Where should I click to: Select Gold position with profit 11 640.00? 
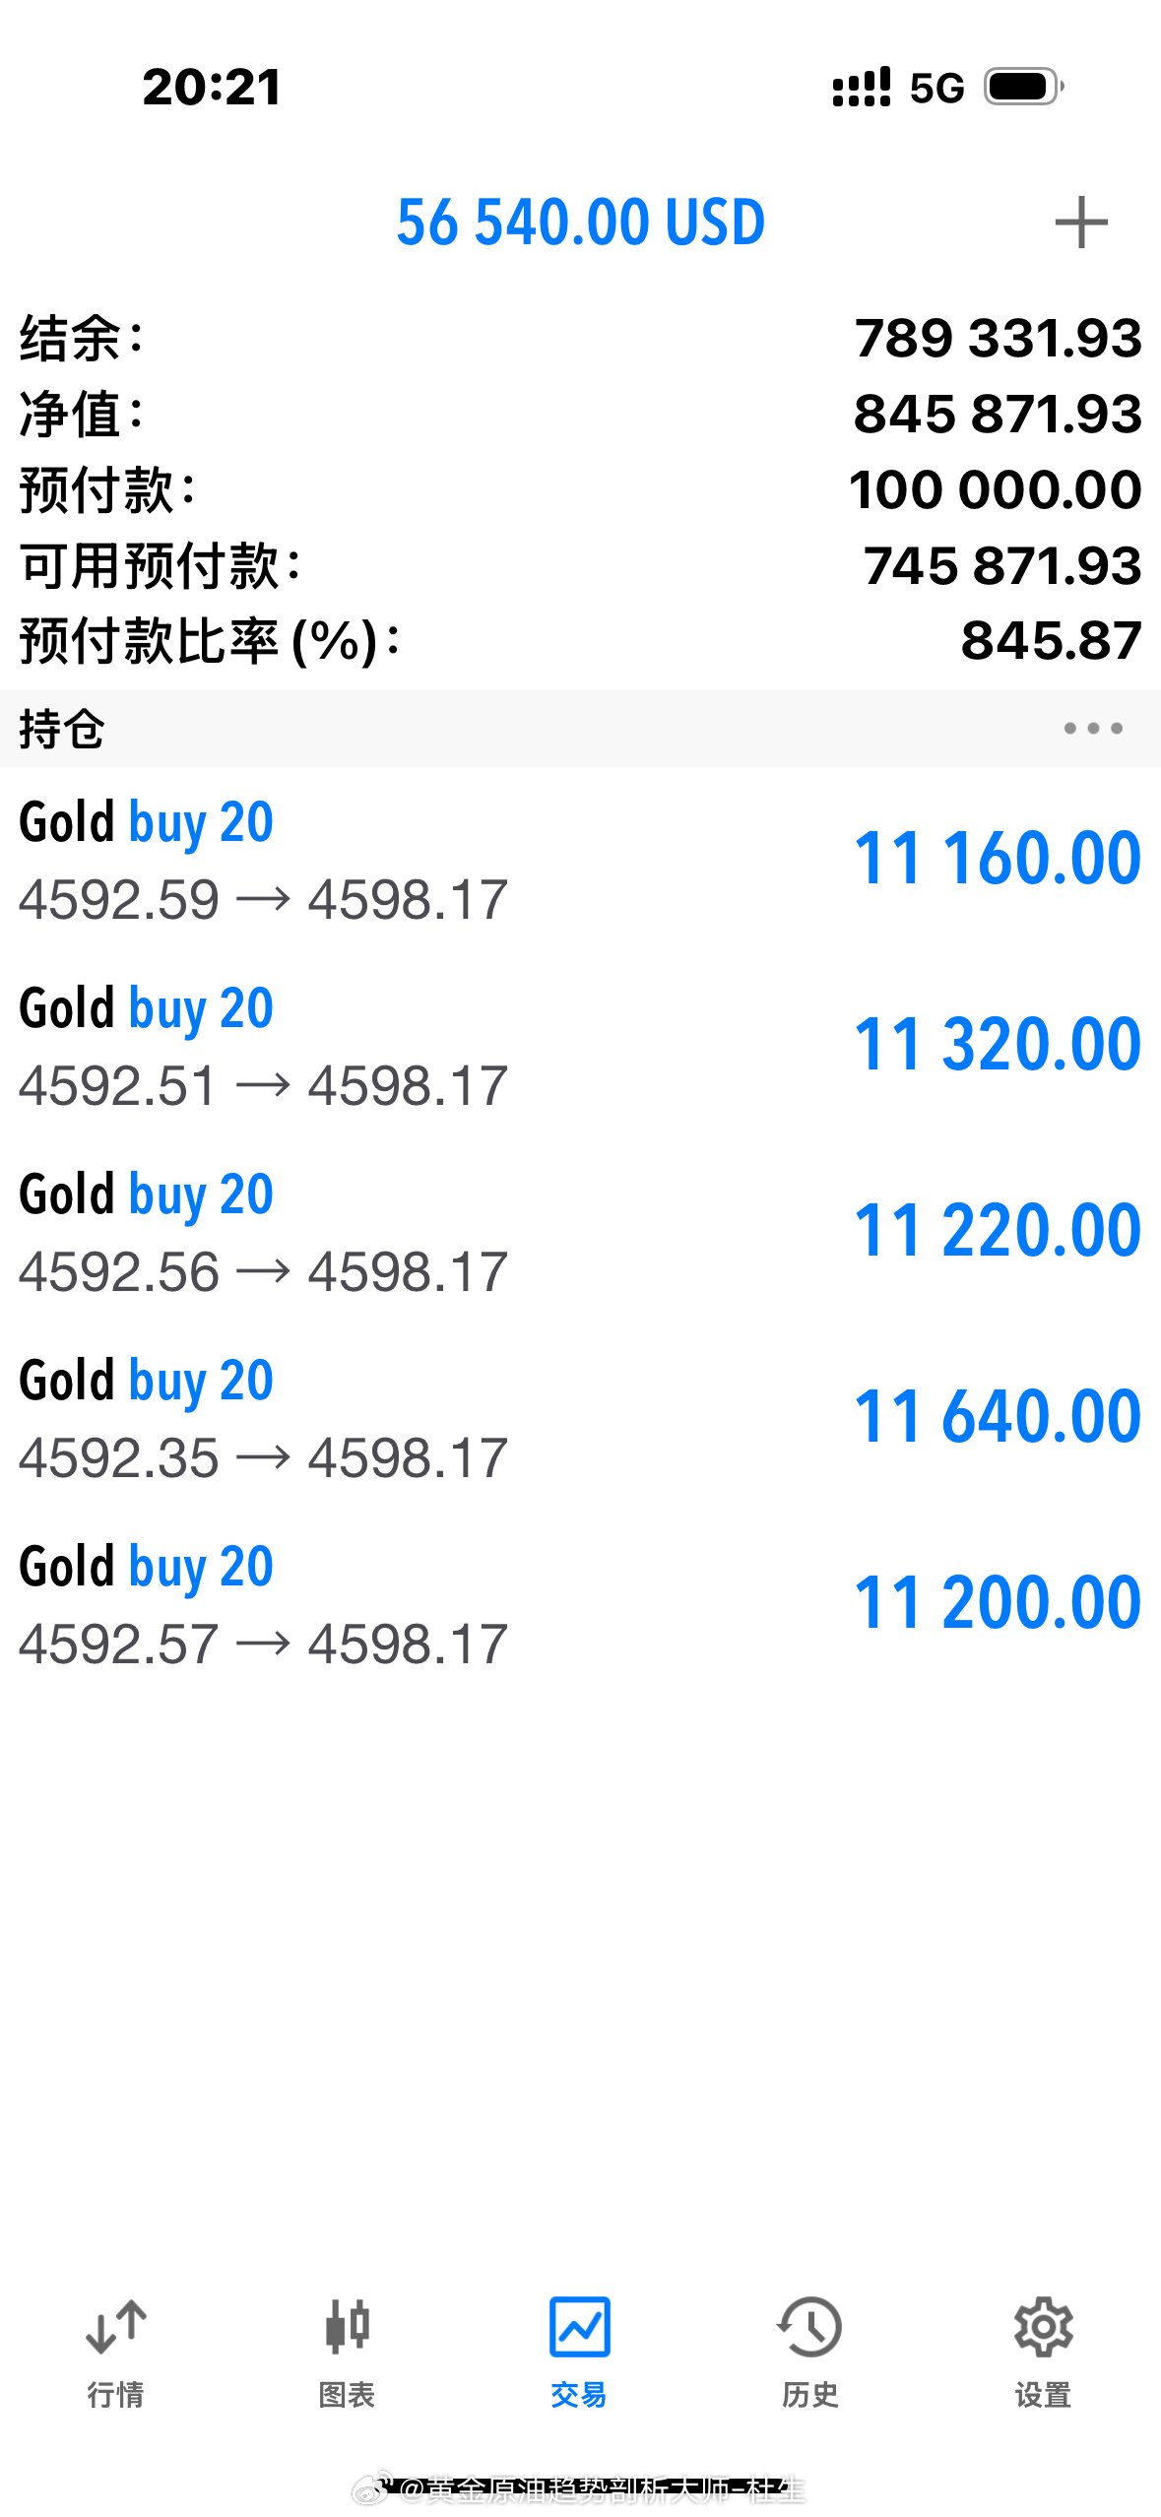pos(580,1418)
